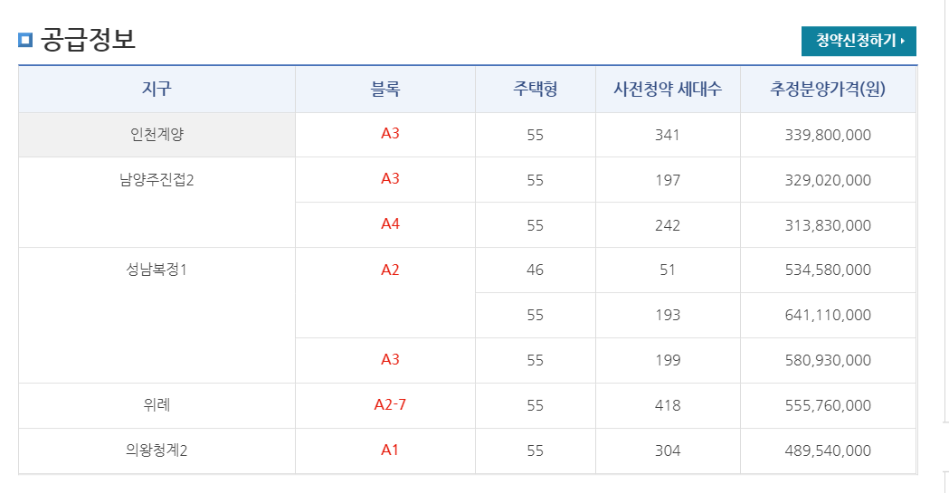The height and width of the screenshot is (493, 949).
Task: Click the 사전청약 세대수 column header
Action: [x=668, y=89]
